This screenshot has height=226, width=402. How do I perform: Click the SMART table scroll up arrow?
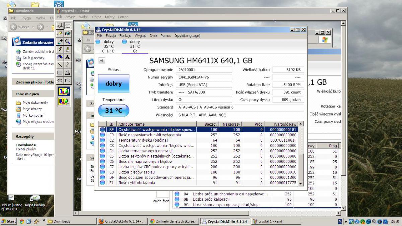pos(300,124)
